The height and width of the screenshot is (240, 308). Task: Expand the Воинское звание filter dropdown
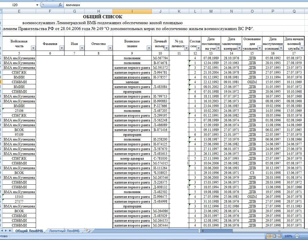(149, 48)
